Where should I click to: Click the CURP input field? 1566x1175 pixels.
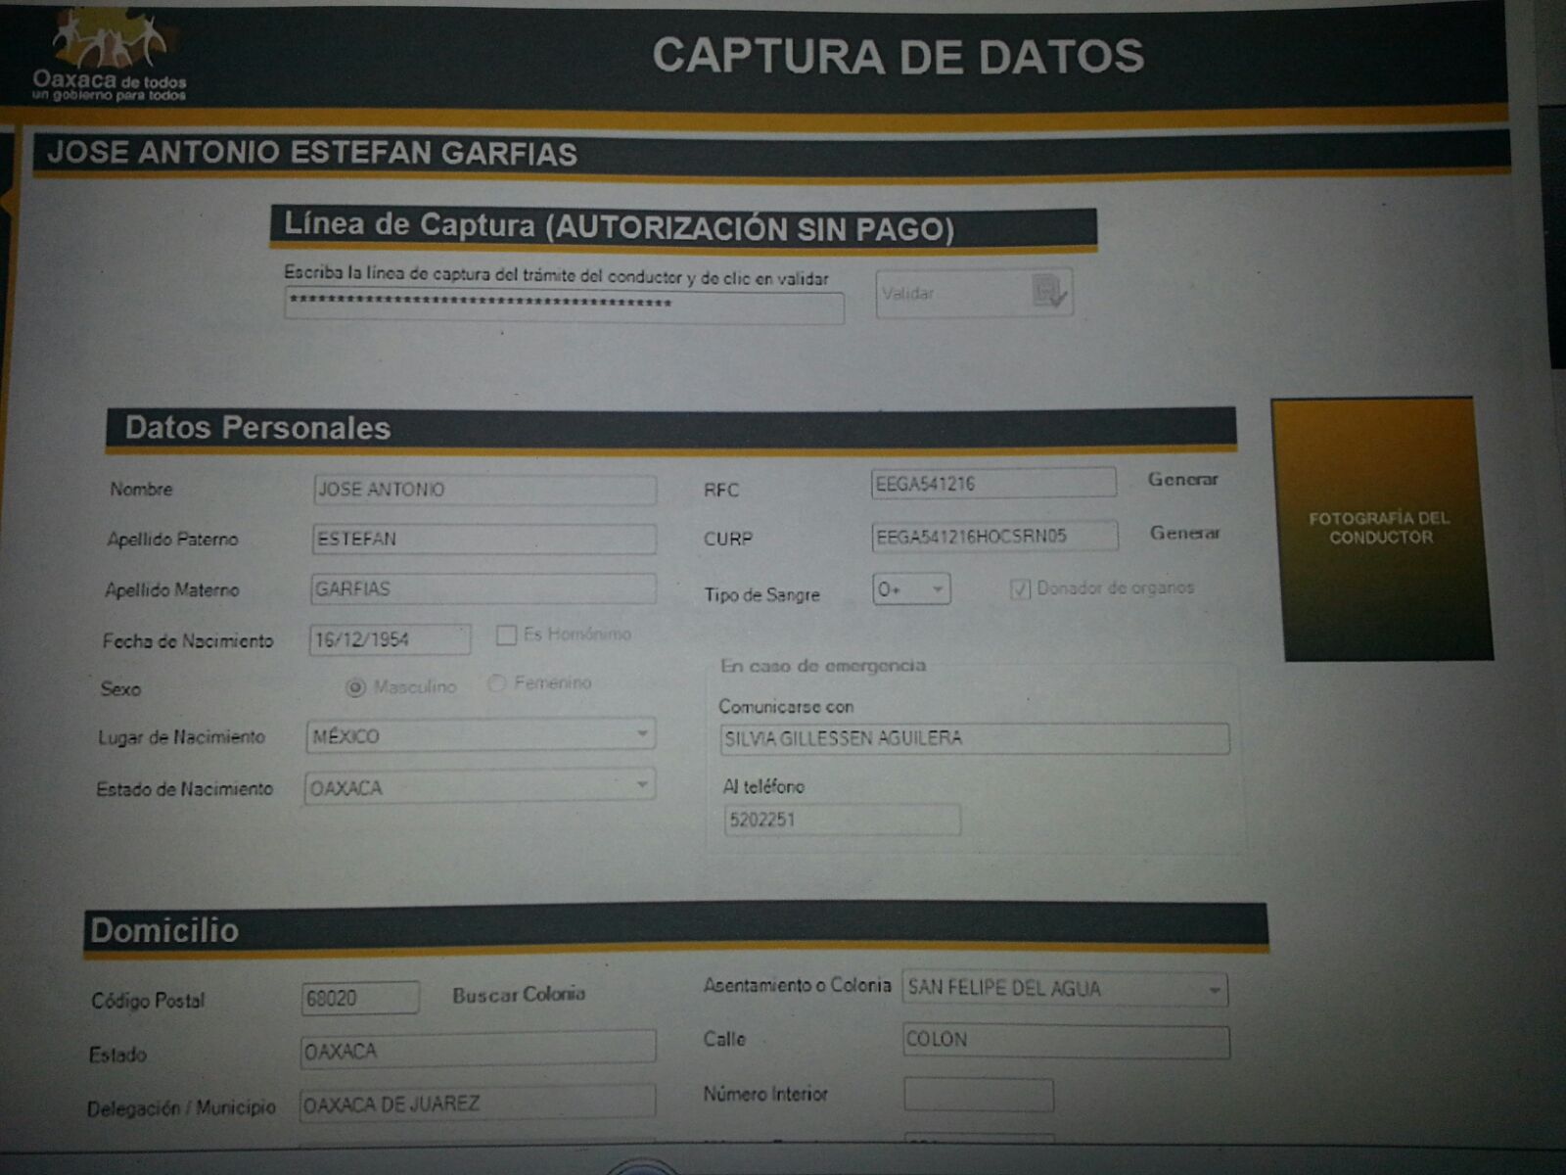(994, 537)
